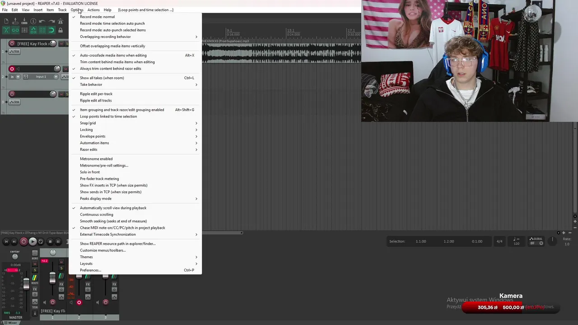Click the Save Project toolbar icon

pos(24,21)
